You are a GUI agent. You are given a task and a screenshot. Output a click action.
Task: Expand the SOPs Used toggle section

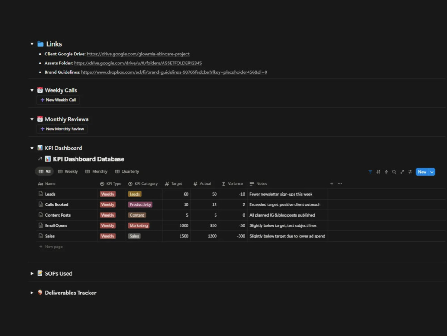32,273
